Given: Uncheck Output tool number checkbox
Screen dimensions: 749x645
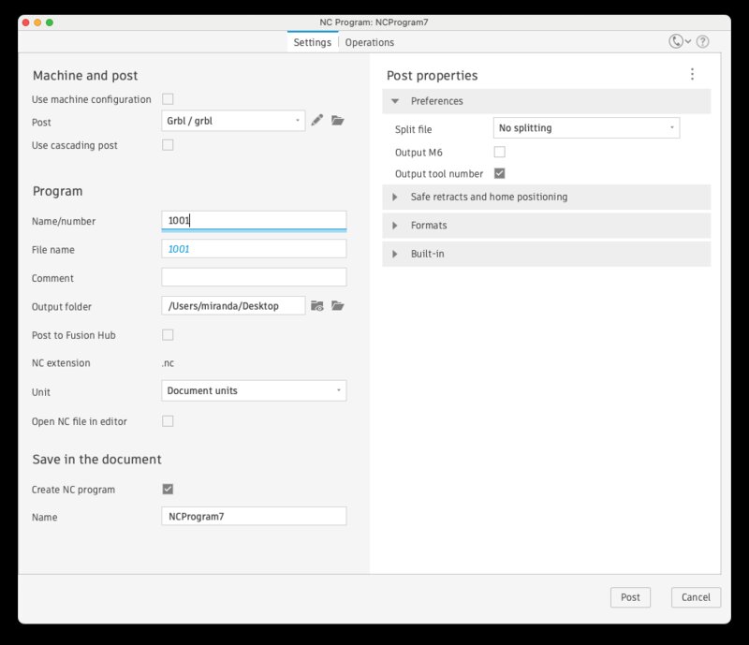Looking at the screenshot, I should pyautogui.click(x=499, y=174).
